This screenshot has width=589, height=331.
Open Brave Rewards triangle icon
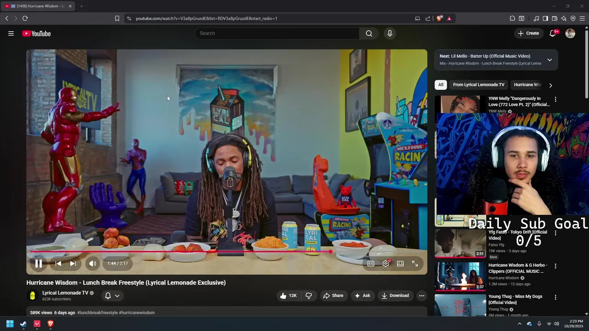pos(449,18)
